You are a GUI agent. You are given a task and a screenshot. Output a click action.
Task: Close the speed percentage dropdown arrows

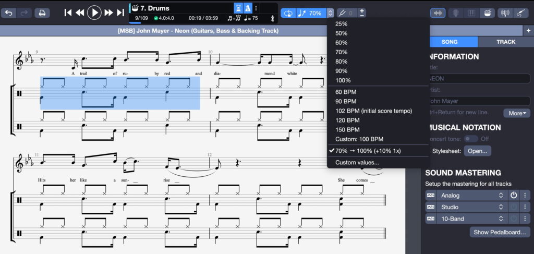pos(330,13)
